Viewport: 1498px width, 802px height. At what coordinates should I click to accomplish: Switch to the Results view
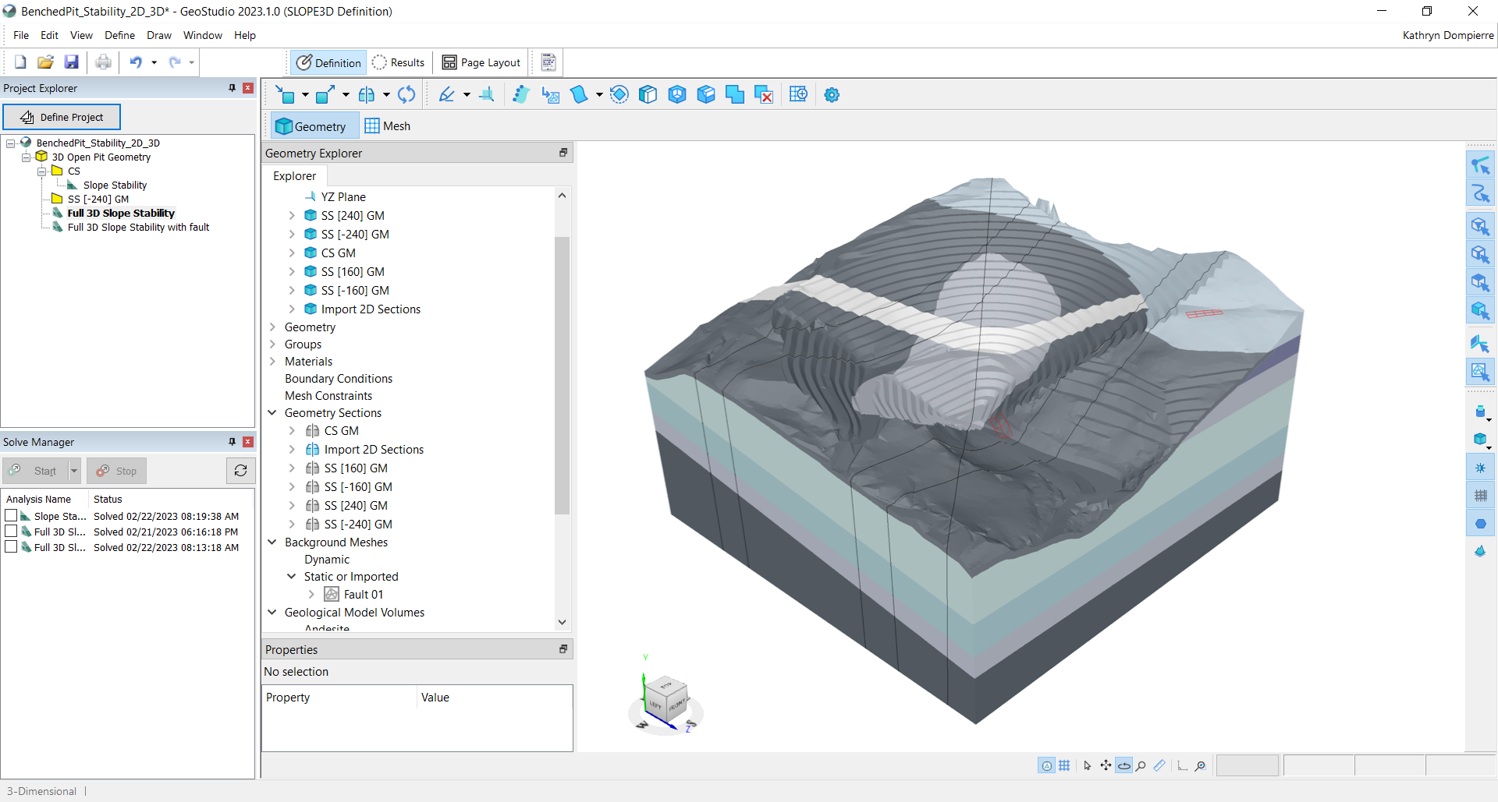(399, 62)
